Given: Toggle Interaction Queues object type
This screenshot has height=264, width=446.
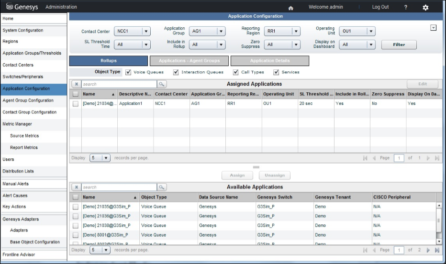Looking at the screenshot, I should pyautogui.click(x=176, y=72).
